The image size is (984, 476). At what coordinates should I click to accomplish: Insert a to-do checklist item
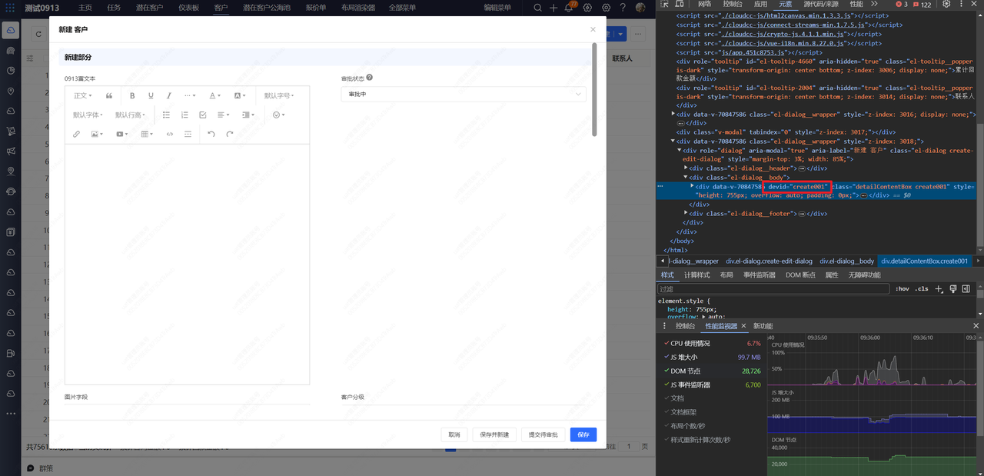coord(203,115)
